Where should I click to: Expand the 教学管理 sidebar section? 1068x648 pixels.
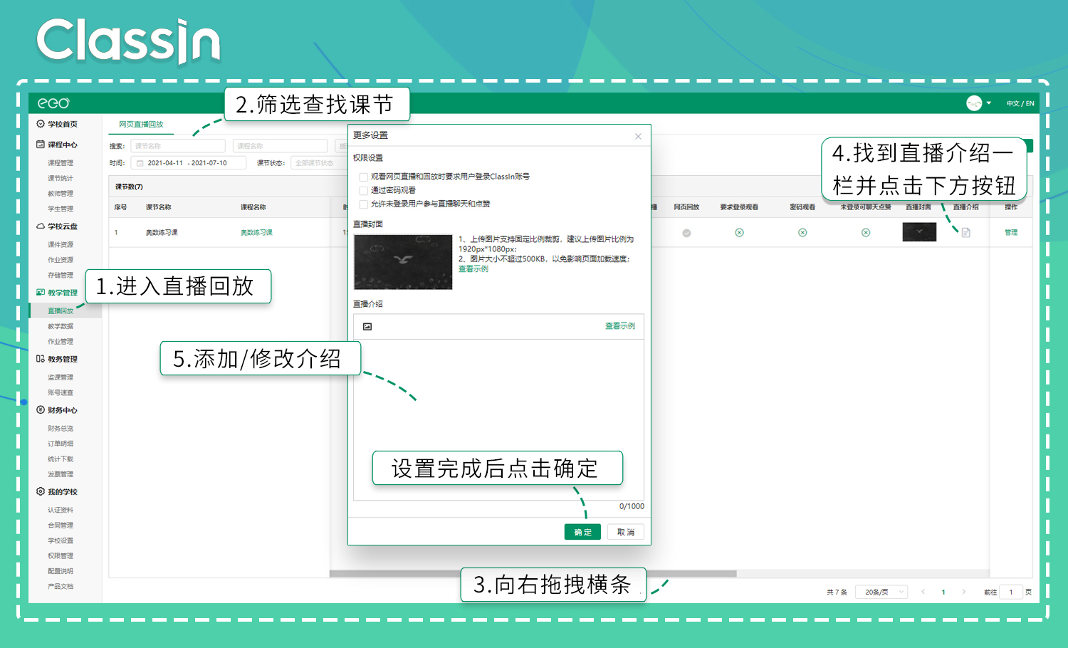63,293
